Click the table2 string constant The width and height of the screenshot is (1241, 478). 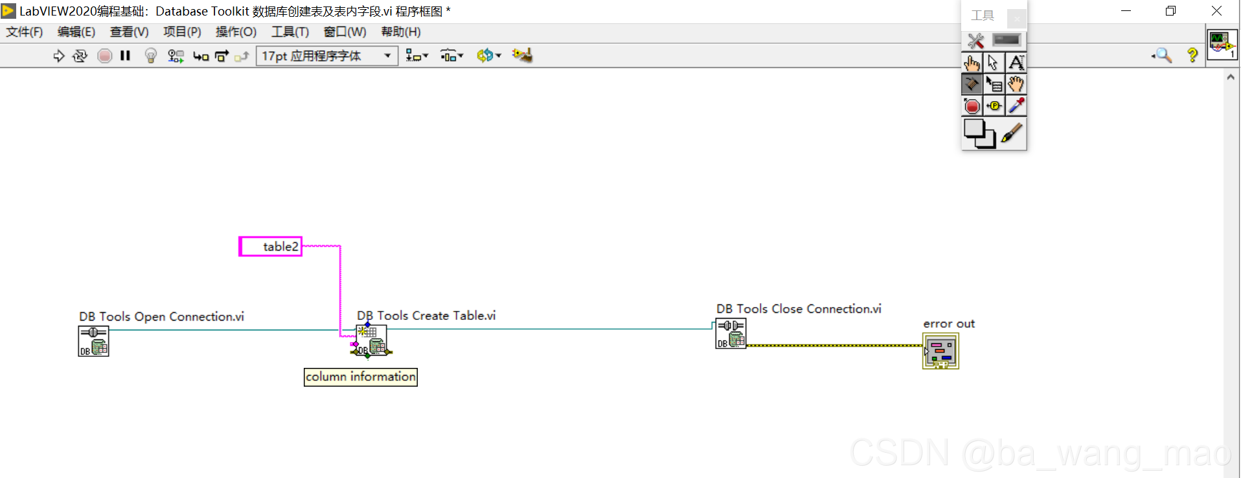pos(271,247)
